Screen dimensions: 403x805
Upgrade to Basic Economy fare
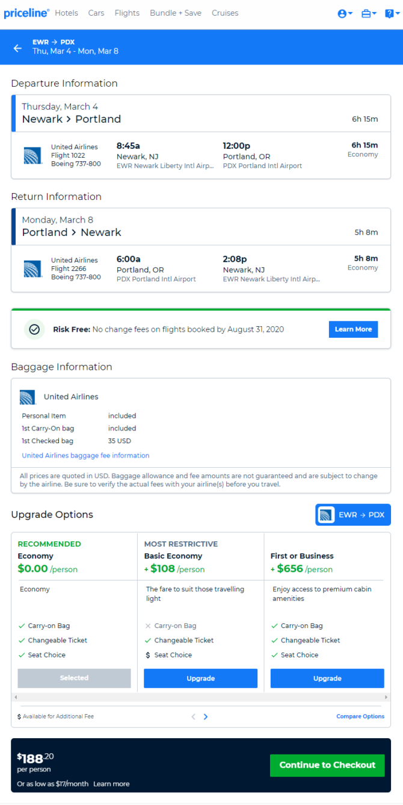[200, 678]
